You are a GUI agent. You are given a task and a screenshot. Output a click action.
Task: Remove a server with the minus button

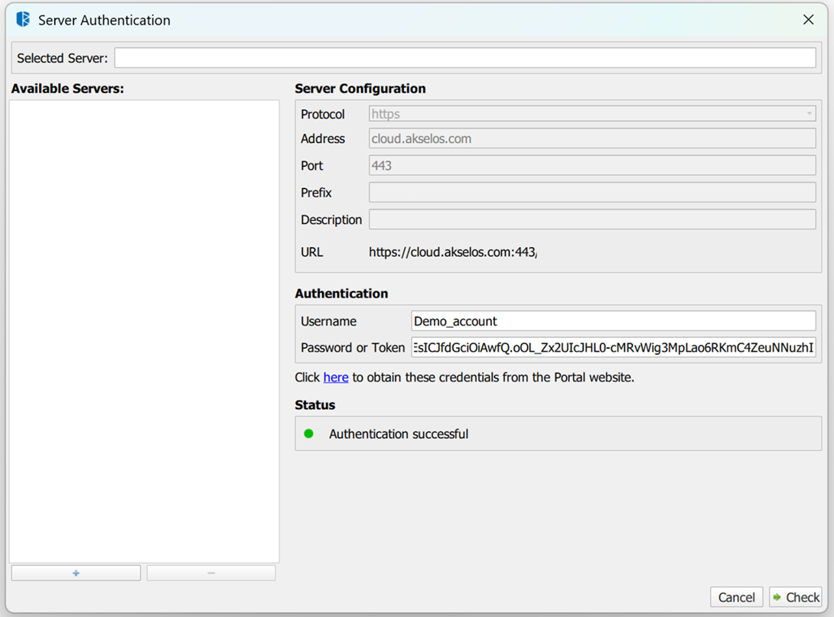click(211, 573)
